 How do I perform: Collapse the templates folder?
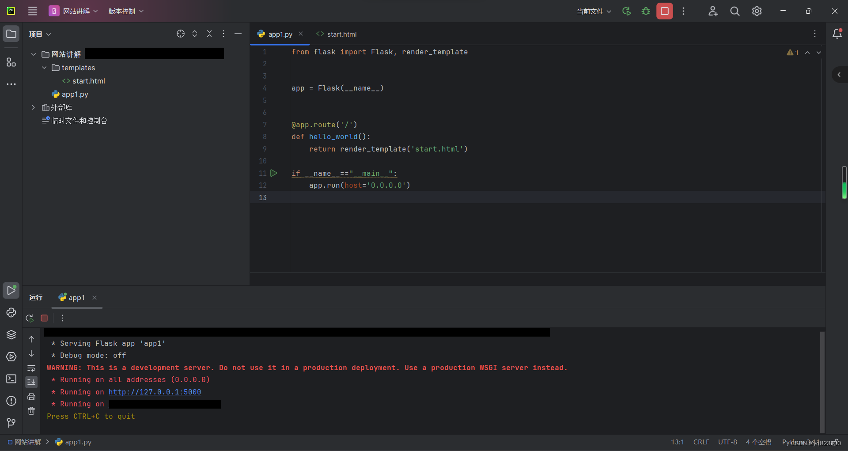44,68
